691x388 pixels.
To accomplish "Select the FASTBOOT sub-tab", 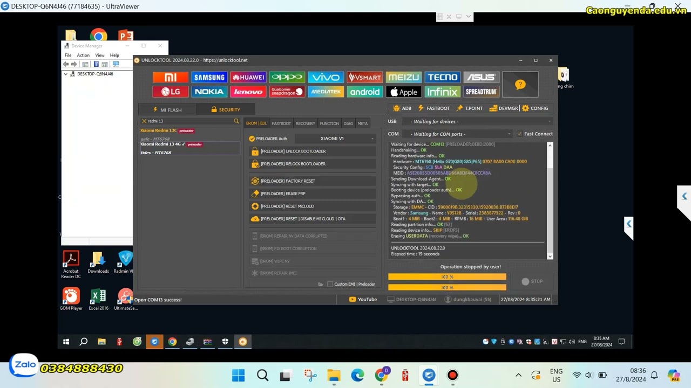I will click(281, 123).
